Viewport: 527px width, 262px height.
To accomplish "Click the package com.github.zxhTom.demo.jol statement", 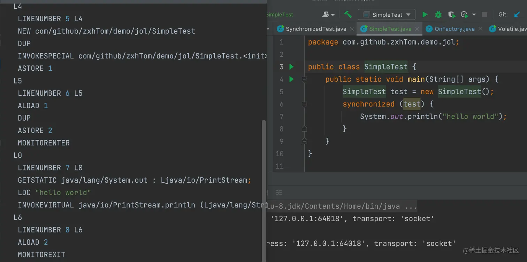I will [x=383, y=42].
